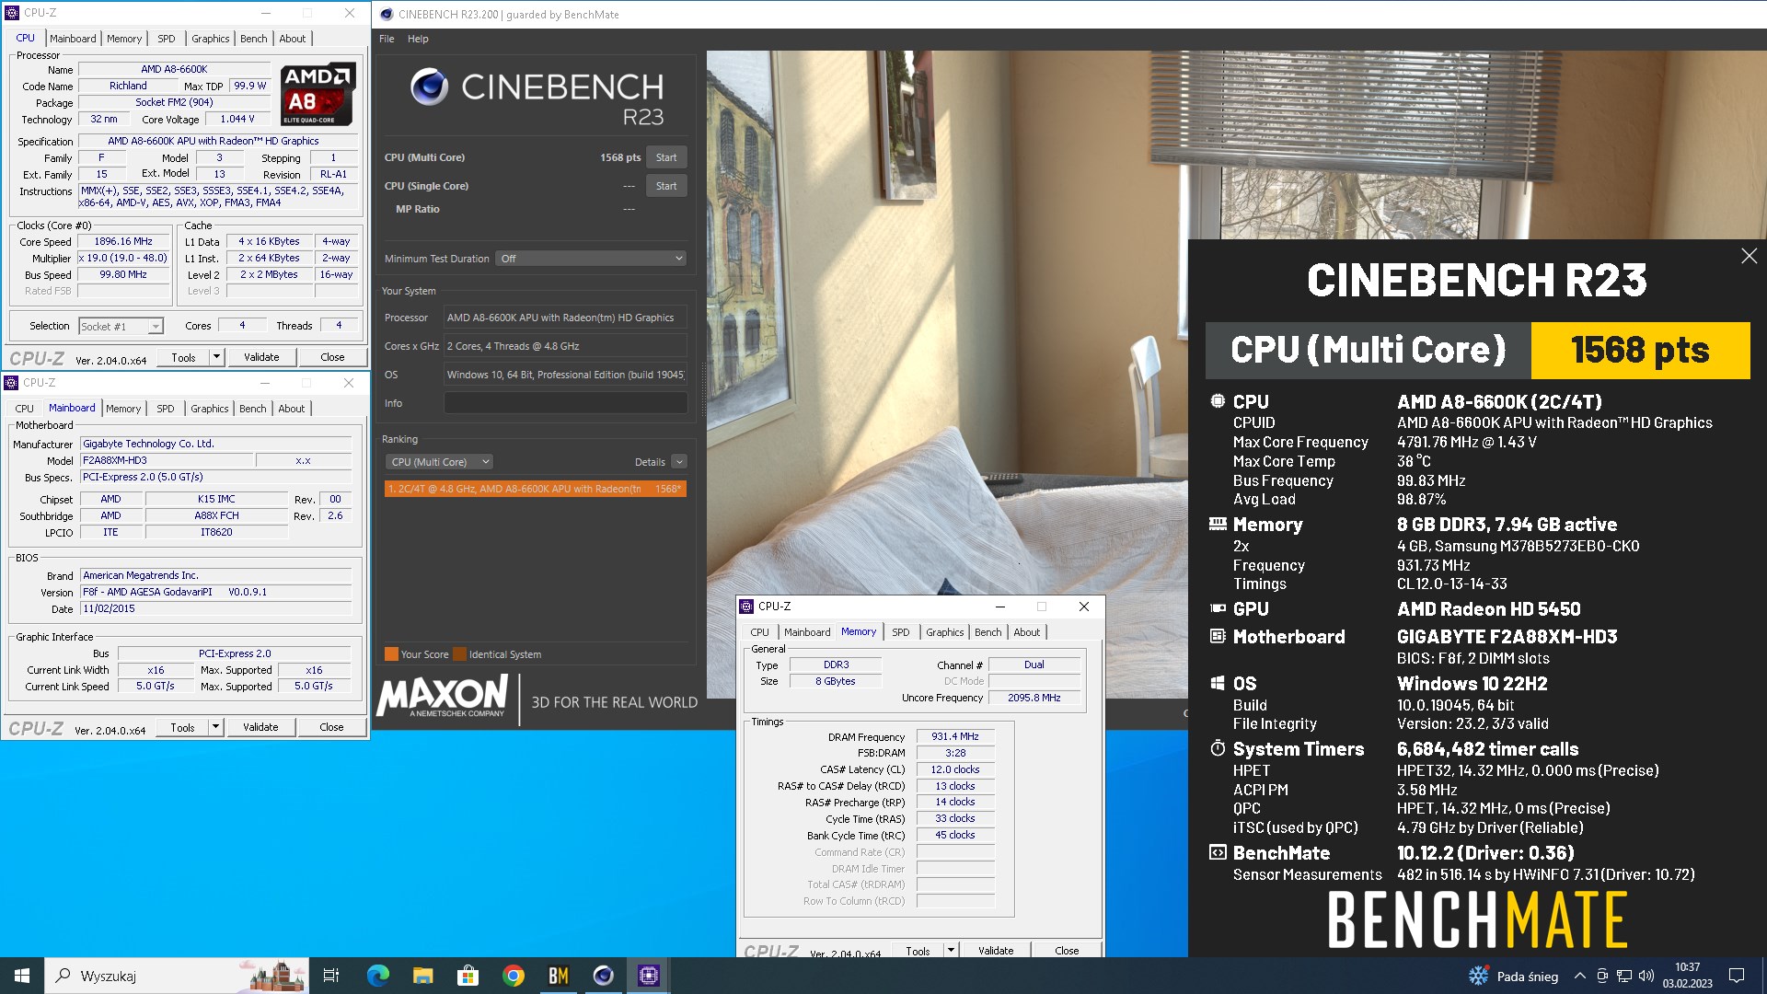Open Bench tab in Memory CPU-Z window
The width and height of the screenshot is (1767, 994).
988,632
